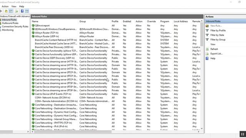Image resolution: width=246 pixels, height=138 pixels.
Task: Expand the View submenu in Actions pane
Action: (213, 44)
